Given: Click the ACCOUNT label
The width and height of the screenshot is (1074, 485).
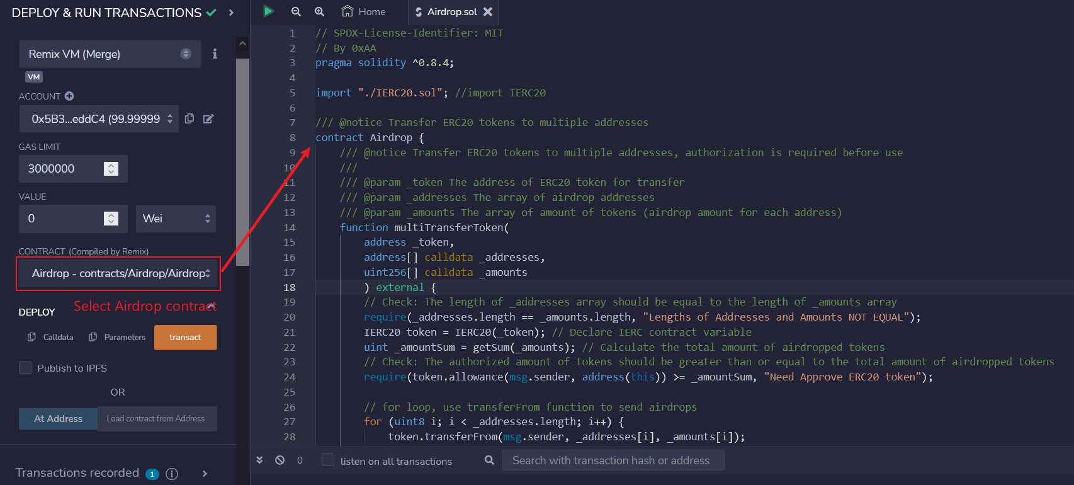Looking at the screenshot, I should pyautogui.click(x=40, y=96).
